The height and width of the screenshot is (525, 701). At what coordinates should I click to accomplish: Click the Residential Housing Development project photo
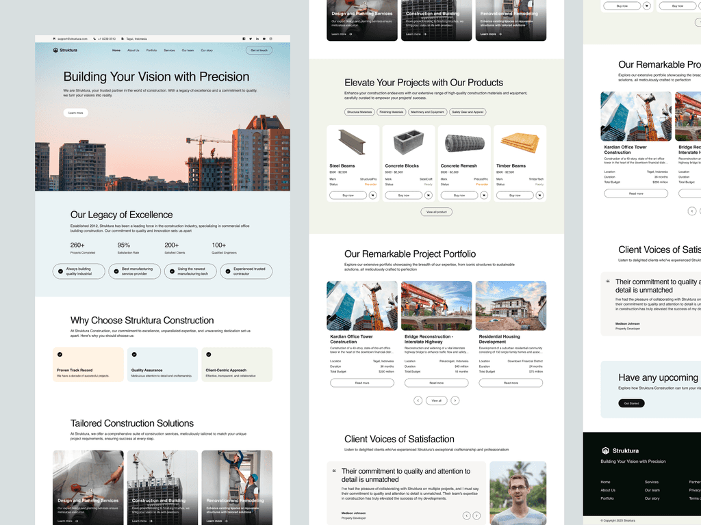click(x=511, y=306)
